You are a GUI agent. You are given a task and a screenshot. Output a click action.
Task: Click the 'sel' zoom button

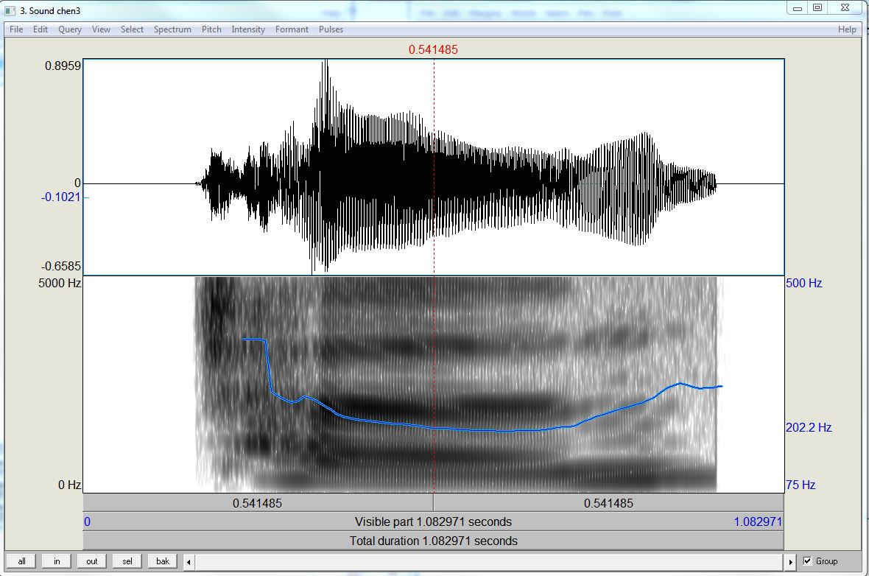127,561
